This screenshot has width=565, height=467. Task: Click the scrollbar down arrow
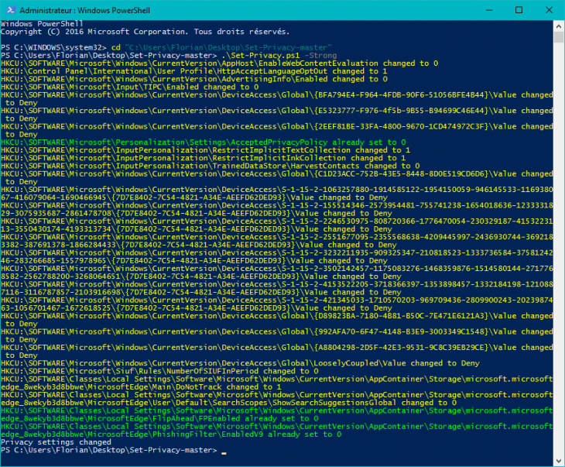(x=559, y=461)
